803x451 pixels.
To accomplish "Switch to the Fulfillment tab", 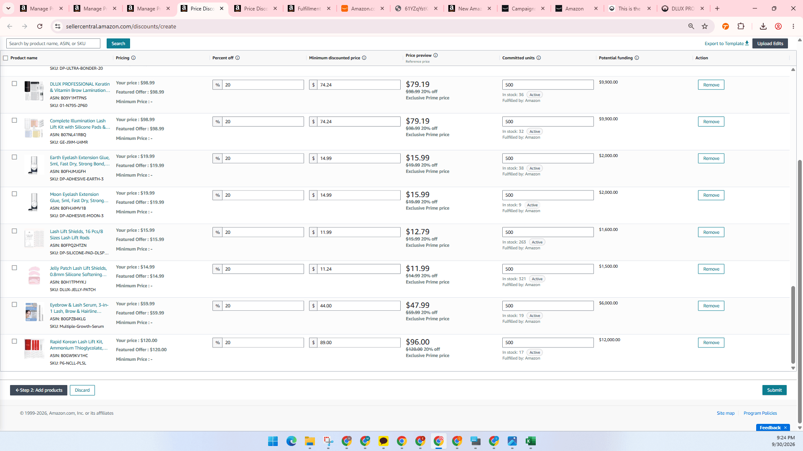I will (x=309, y=8).
